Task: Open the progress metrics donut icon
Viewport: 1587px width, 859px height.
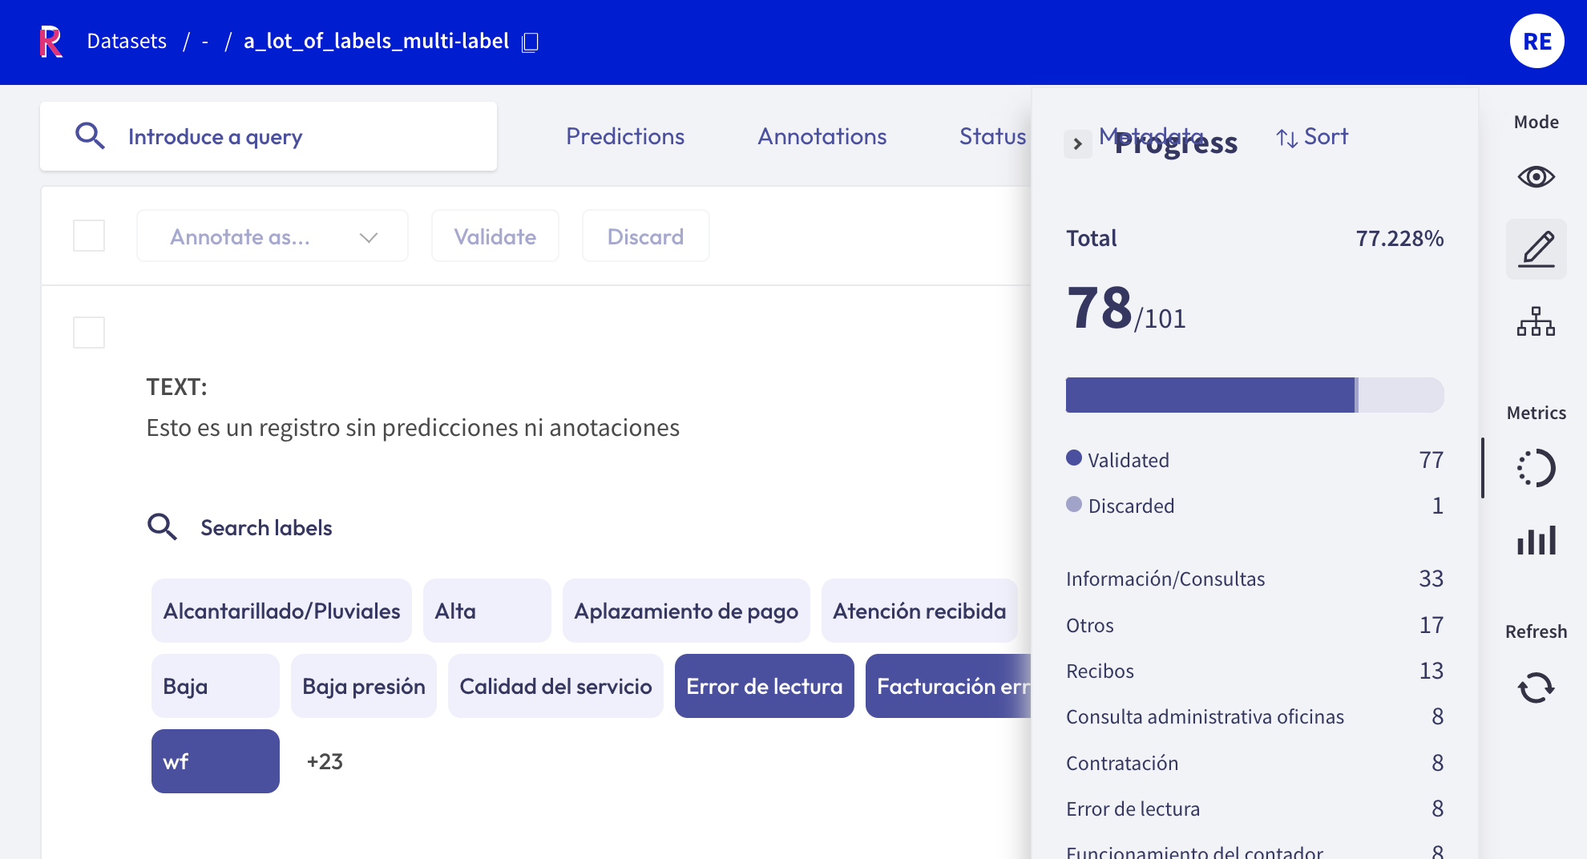Action: pos(1536,469)
